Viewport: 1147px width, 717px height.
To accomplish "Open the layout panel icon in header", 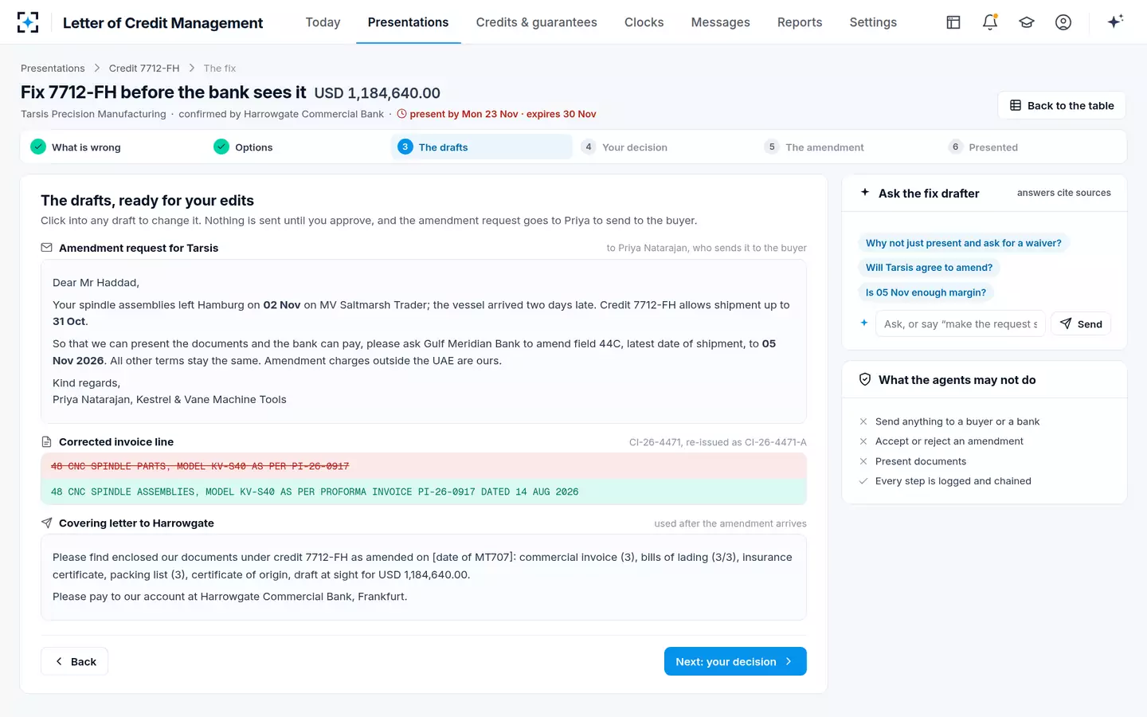I will click(x=953, y=22).
